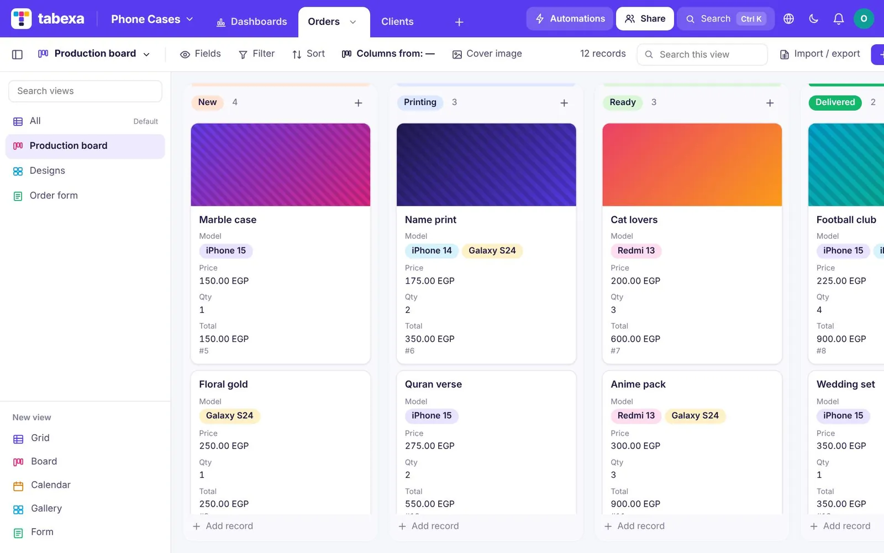The image size is (884, 553).
Task: Open Columns from selector
Action: 388,54
